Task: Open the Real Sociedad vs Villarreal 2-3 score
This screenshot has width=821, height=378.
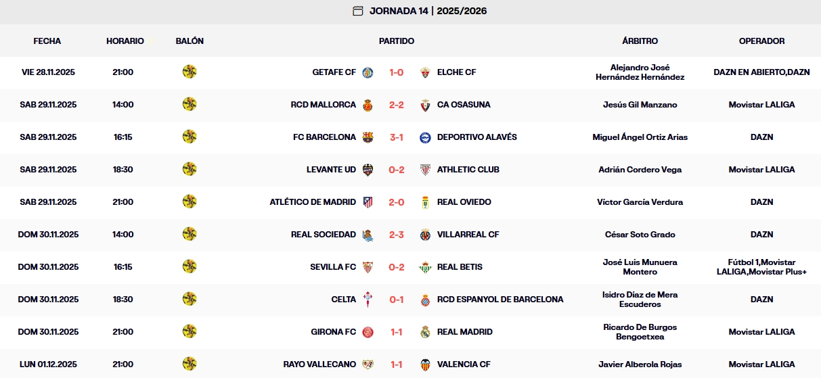Action: pos(397,235)
